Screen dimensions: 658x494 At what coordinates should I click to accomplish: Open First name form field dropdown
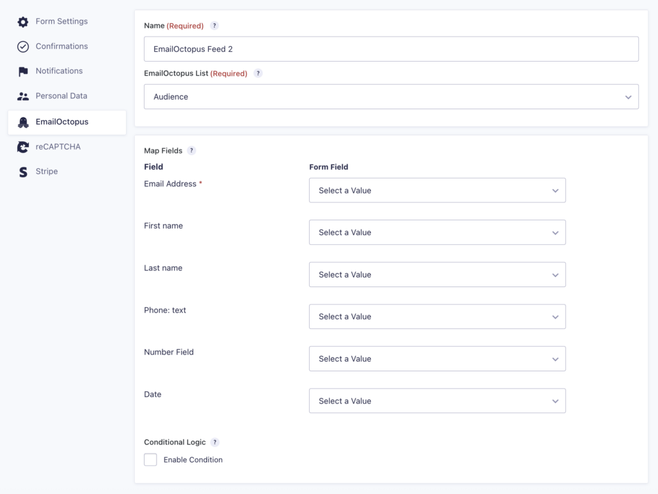pos(437,233)
